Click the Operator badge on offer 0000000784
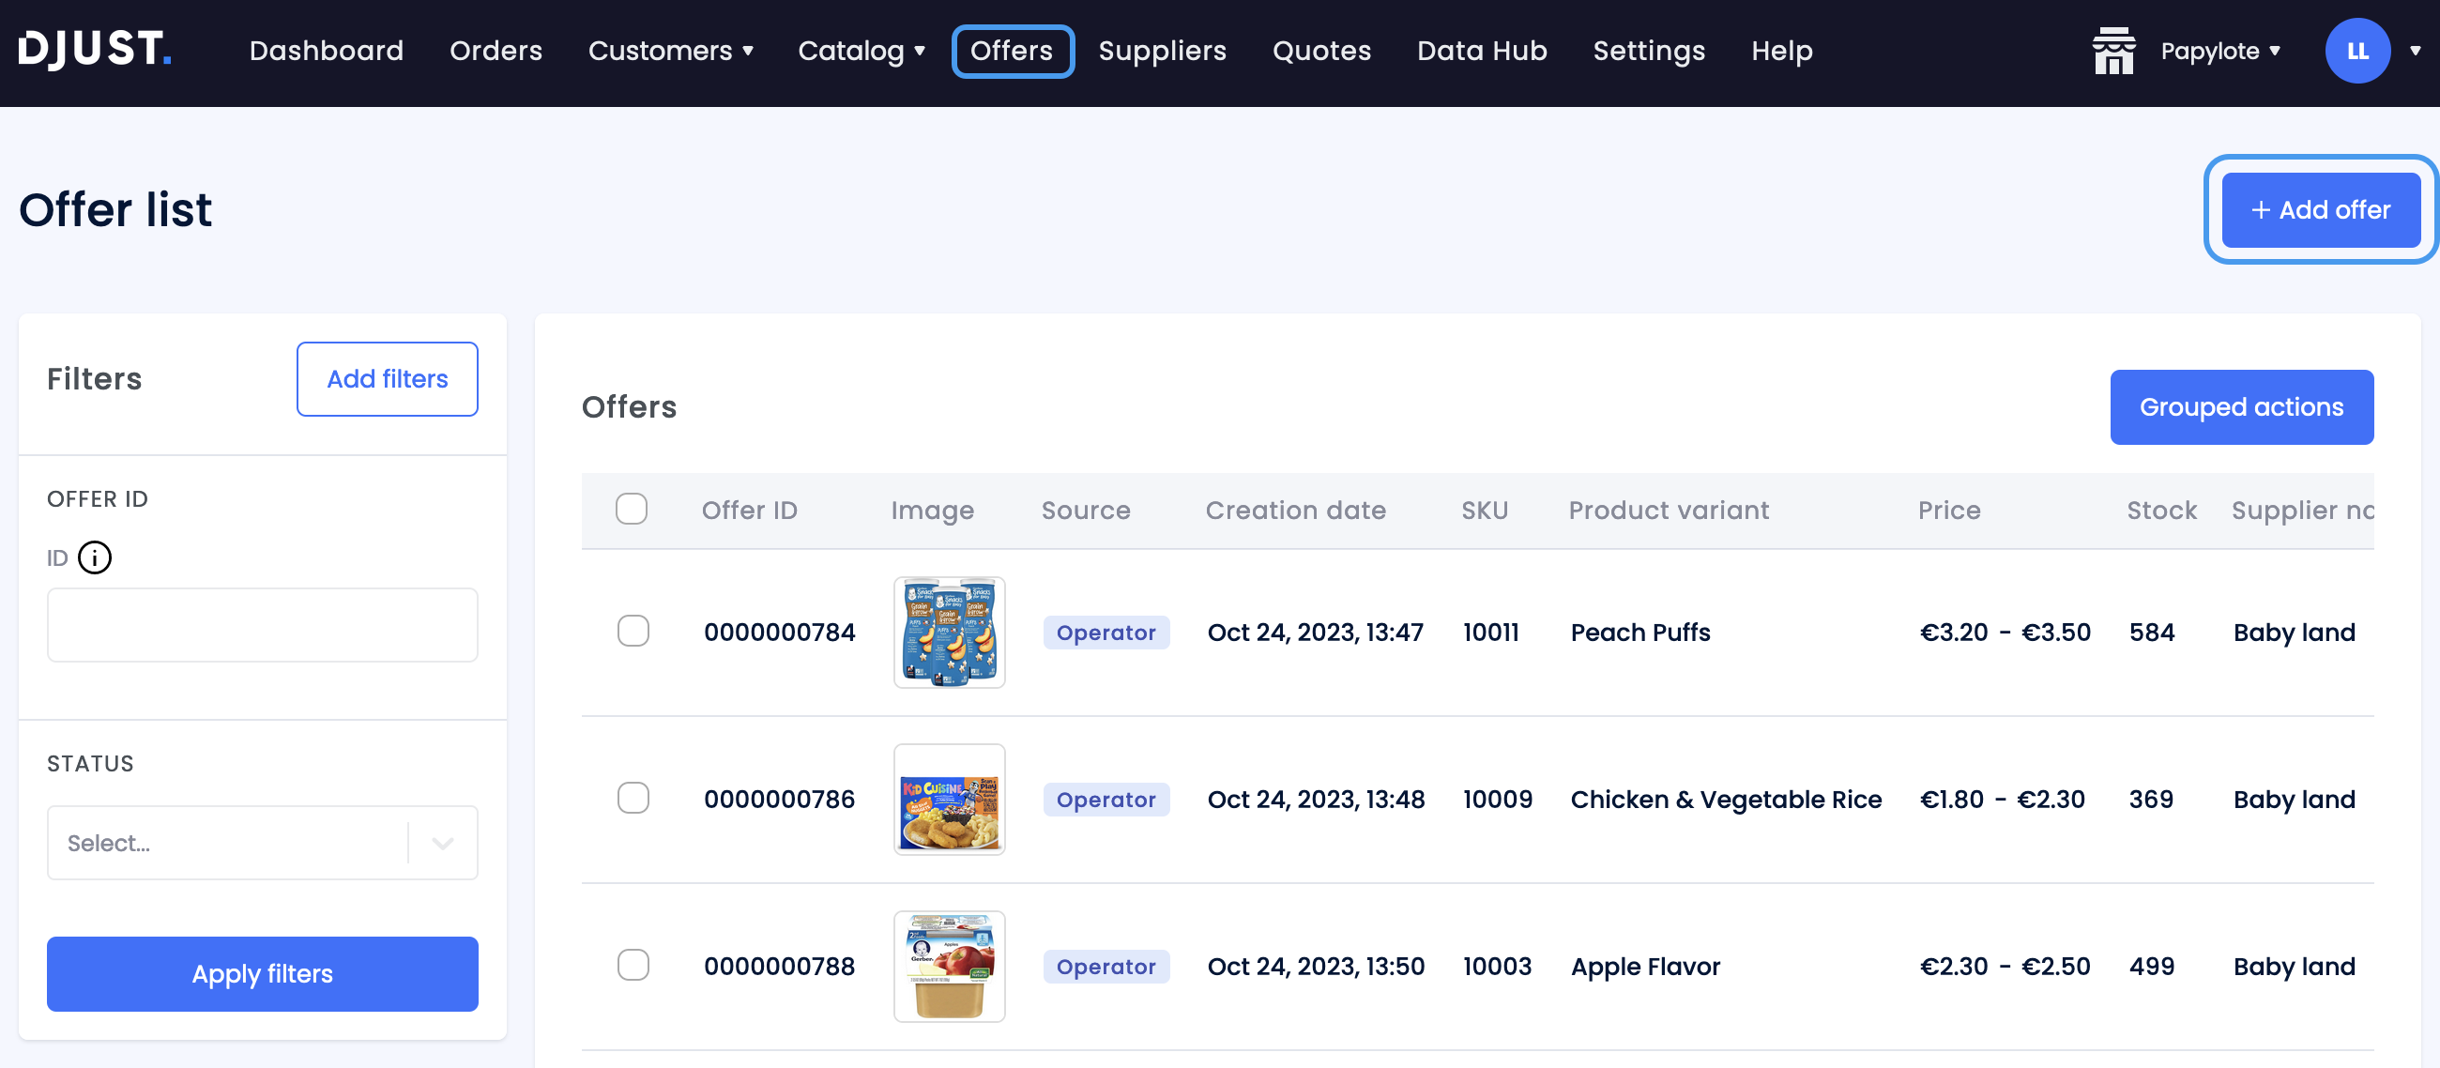 [1106, 633]
